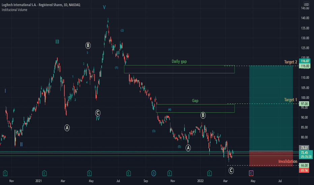The image size is (314, 185).
Task: Select the Target 2 label
Action: tap(290, 62)
